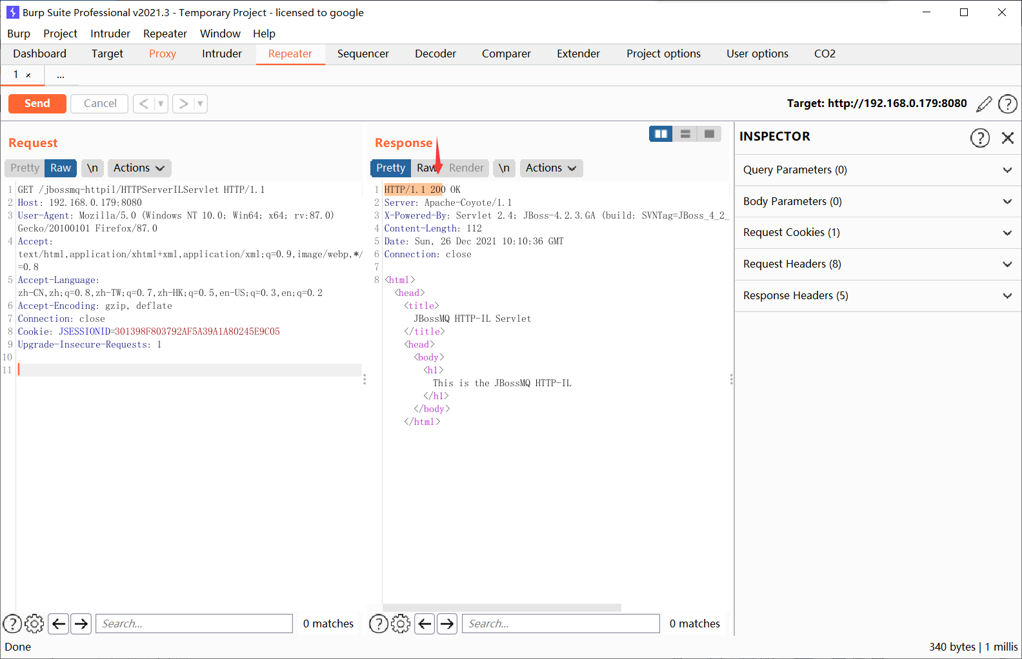Image resolution: width=1022 pixels, height=659 pixels.
Task: Open next history dropdown arrow
Action: tap(200, 103)
